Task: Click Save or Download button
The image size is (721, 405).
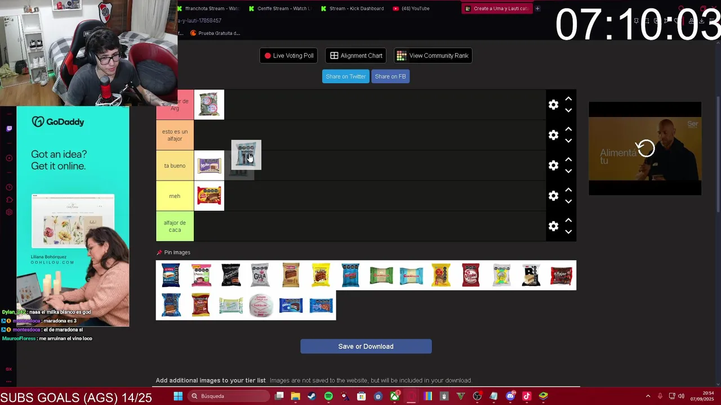Action: tap(366, 346)
